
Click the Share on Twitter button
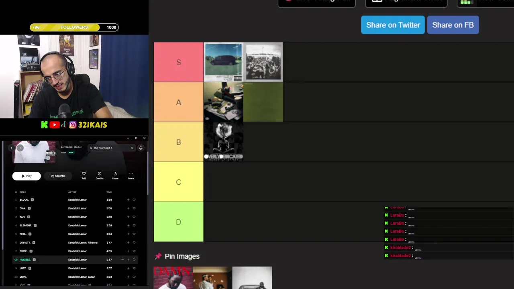click(393, 25)
